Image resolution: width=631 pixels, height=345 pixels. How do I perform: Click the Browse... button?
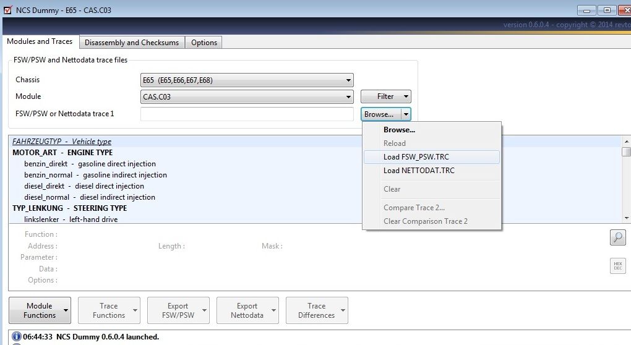(381, 114)
